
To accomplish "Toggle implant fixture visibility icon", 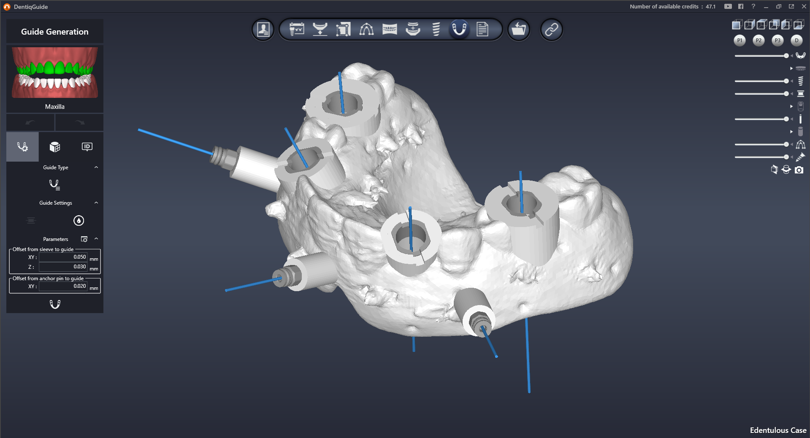I will tap(800, 81).
